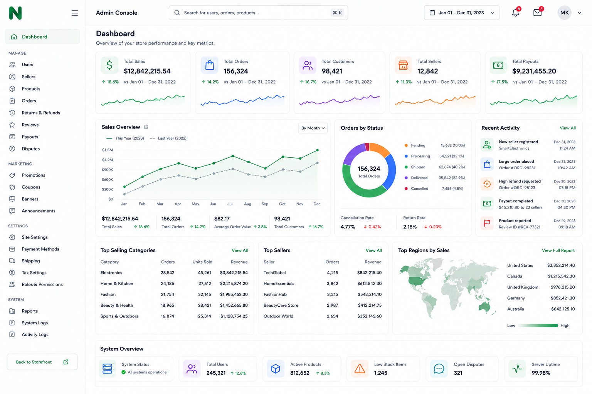Viewport: 592px width, 394px height.
Task: Click the Back to Storefront button
Action: pyautogui.click(x=42, y=362)
